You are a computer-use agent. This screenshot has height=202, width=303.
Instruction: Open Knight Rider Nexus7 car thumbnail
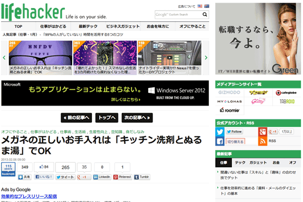coord(170,58)
